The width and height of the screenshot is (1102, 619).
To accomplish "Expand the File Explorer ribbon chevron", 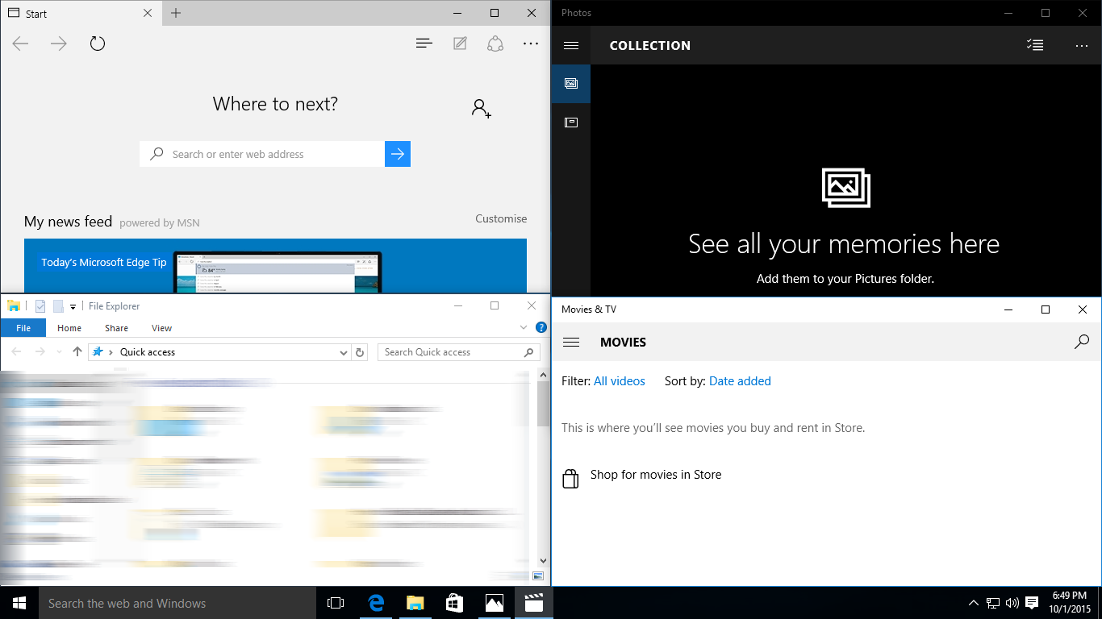I will [524, 328].
